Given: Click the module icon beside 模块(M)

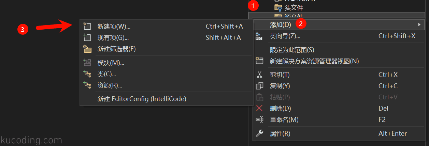Looking at the screenshot, I should coord(87,63).
